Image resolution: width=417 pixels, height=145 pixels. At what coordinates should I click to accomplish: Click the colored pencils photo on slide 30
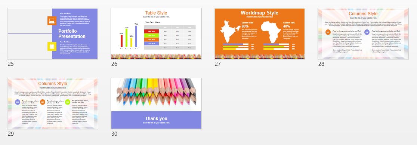pos(156,92)
